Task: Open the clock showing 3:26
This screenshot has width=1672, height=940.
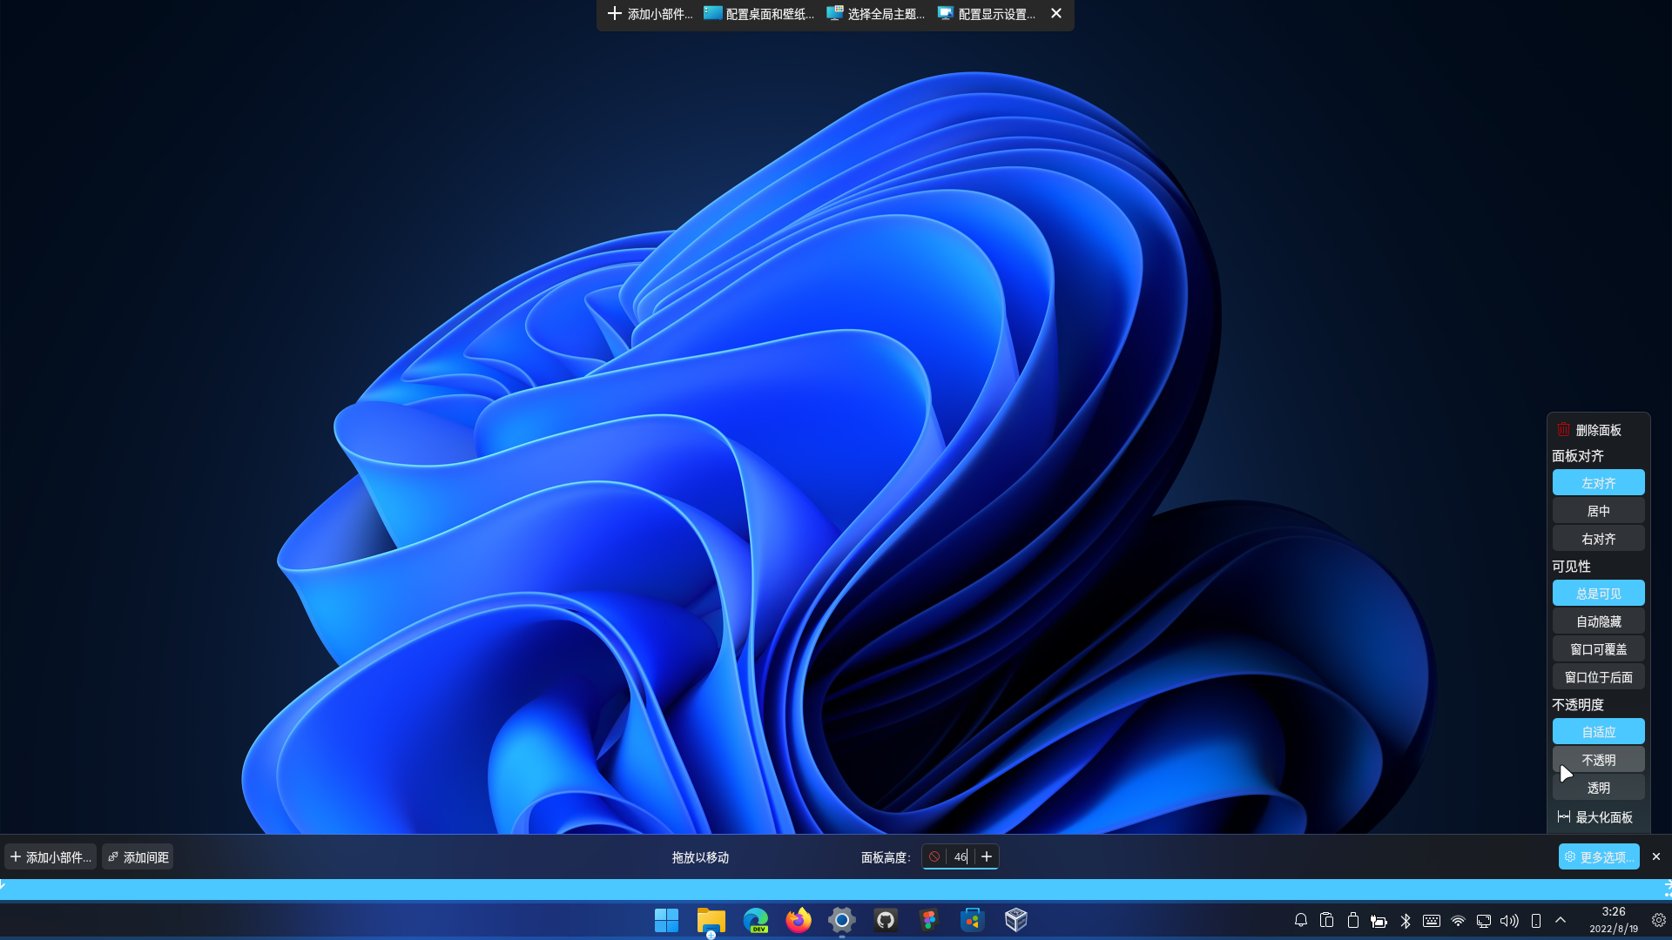Action: pyautogui.click(x=1614, y=920)
